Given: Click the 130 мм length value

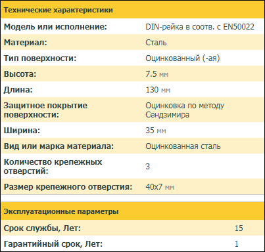Looking at the screenshot, I should click(x=158, y=90).
